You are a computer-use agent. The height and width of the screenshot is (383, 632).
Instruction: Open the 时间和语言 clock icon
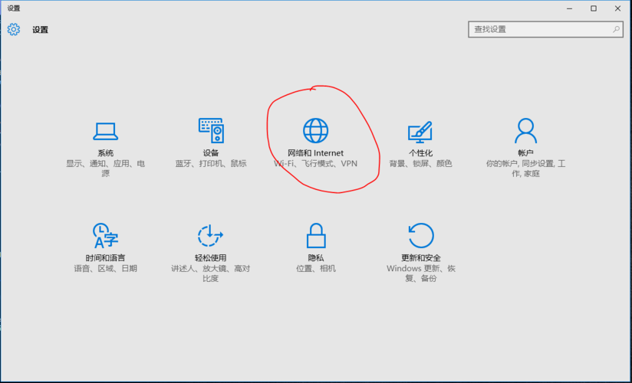tap(105, 236)
